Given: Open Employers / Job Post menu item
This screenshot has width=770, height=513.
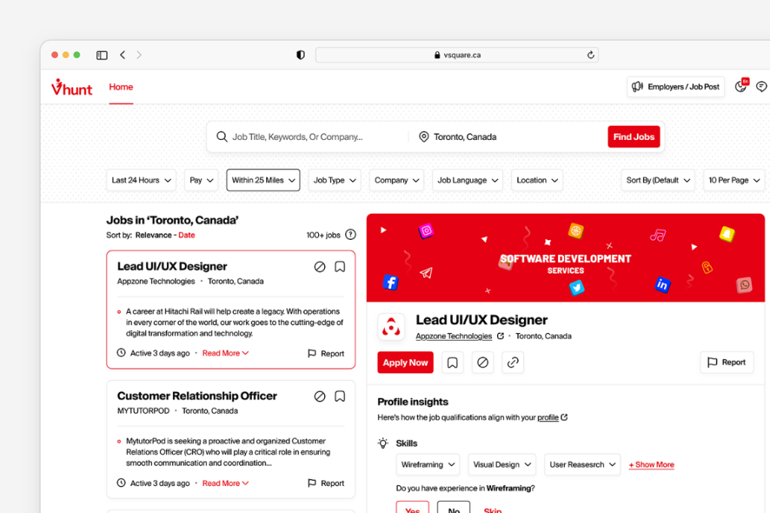Looking at the screenshot, I should (x=676, y=87).
